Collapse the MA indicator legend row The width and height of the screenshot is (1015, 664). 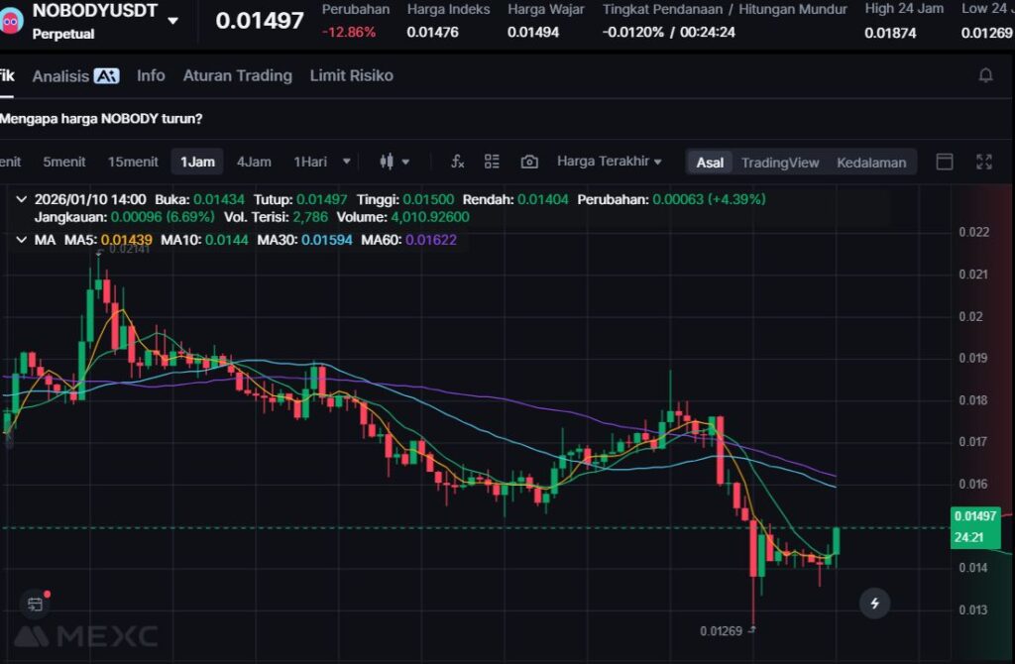click(23, 240)
